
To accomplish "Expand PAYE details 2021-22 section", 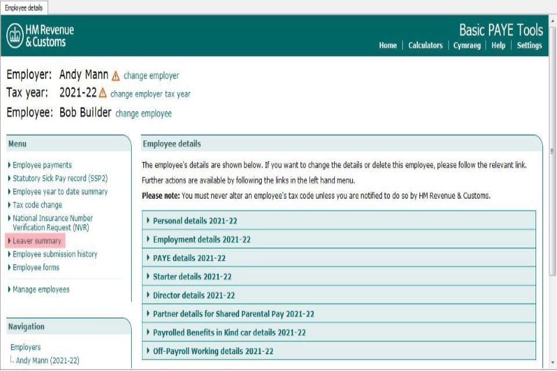I will 338,258.
